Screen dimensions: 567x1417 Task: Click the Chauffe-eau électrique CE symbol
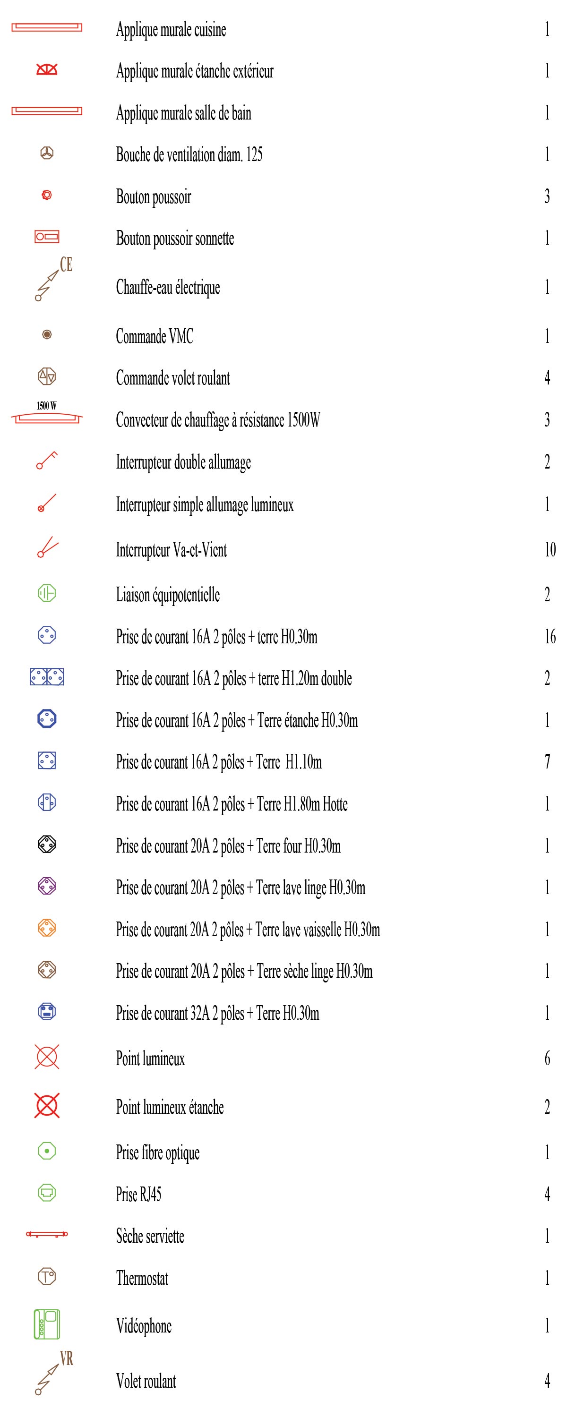coord(53,279)
